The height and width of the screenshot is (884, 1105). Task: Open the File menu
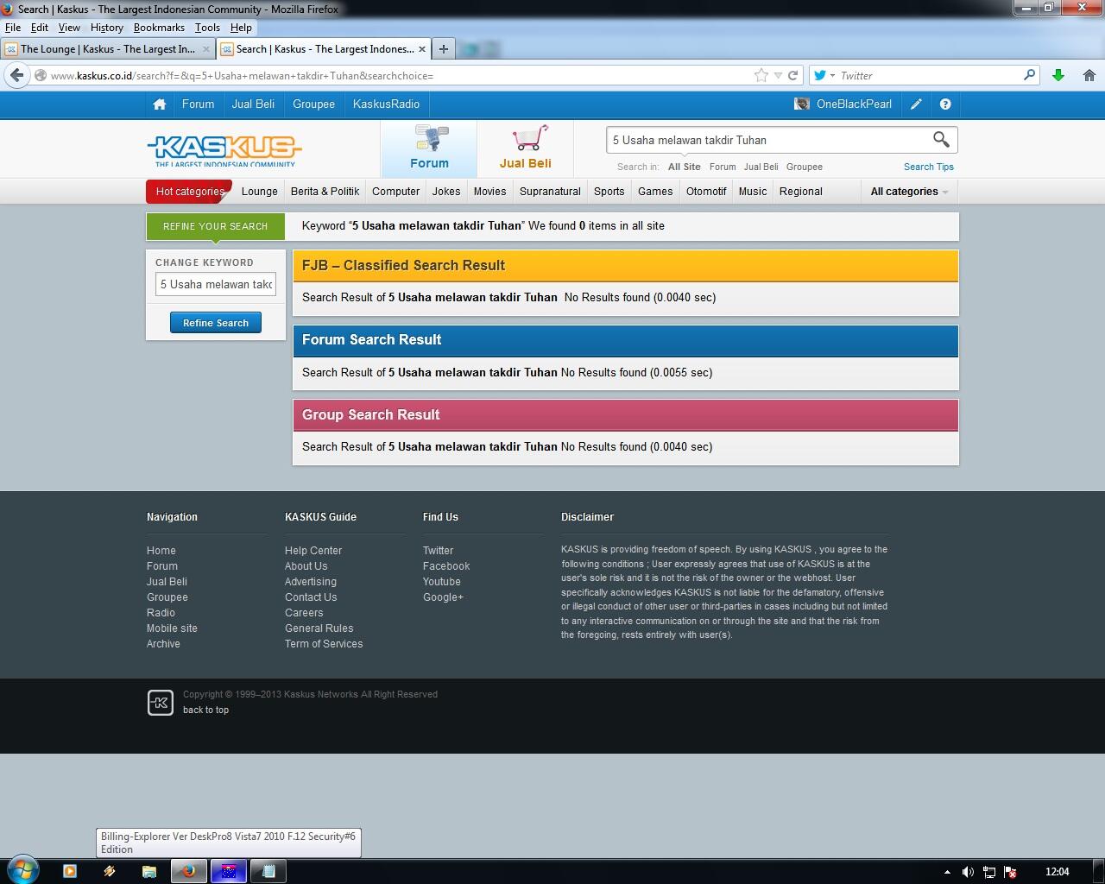[x=13, y=28]
